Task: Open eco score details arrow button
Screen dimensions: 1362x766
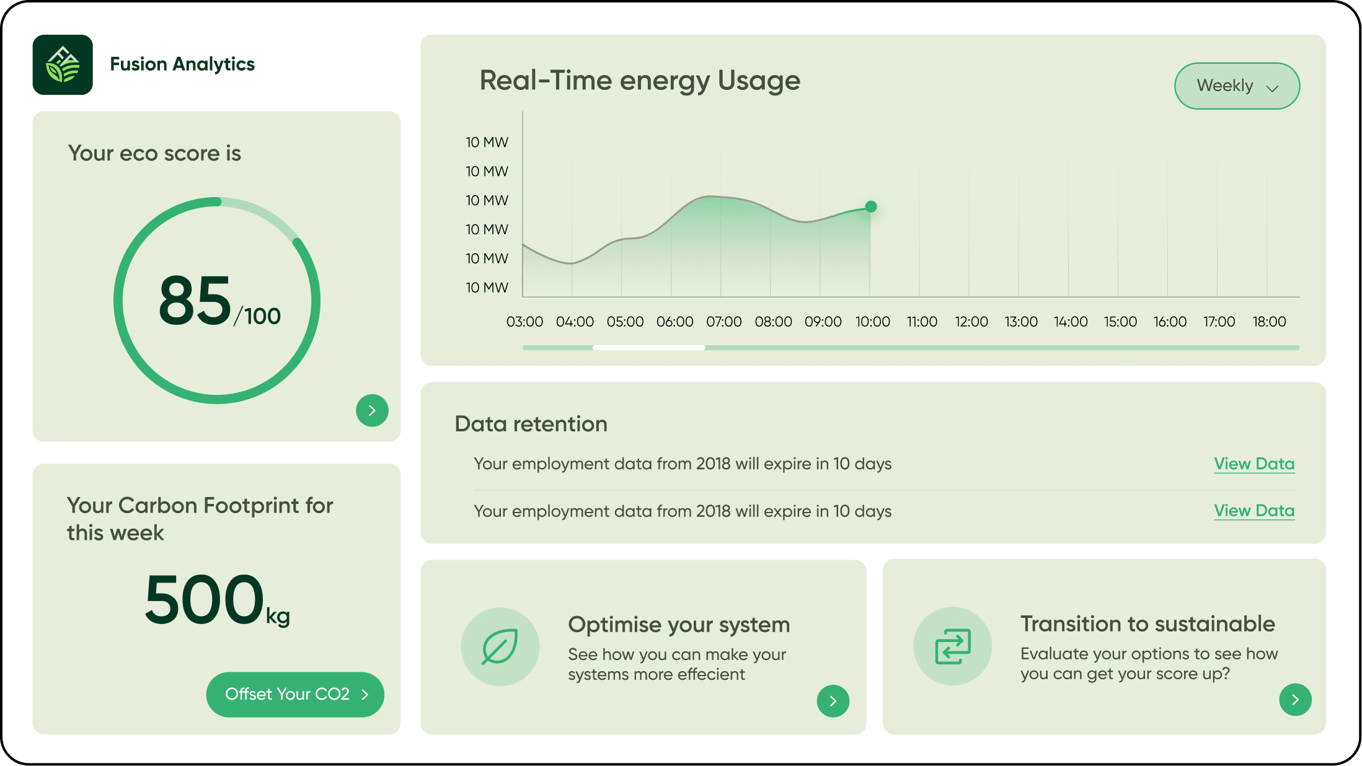Action: 372,410
